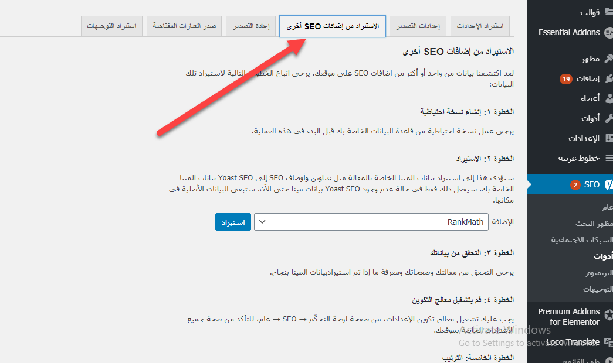Open التوجيهات under SEO

(x=598, y=289)
